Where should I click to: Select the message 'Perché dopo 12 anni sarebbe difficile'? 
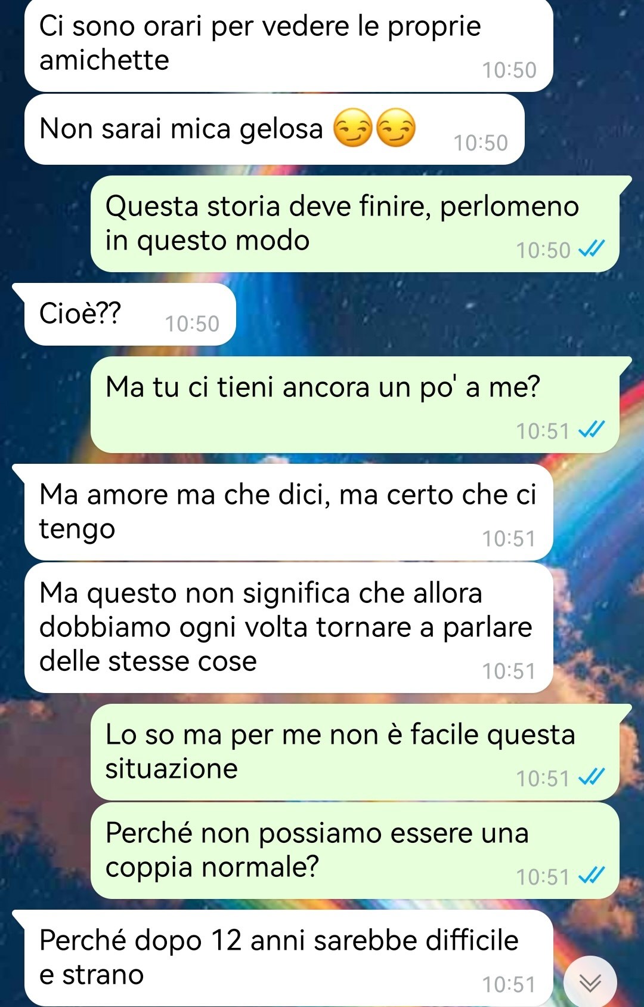click(x=289, y=958)
